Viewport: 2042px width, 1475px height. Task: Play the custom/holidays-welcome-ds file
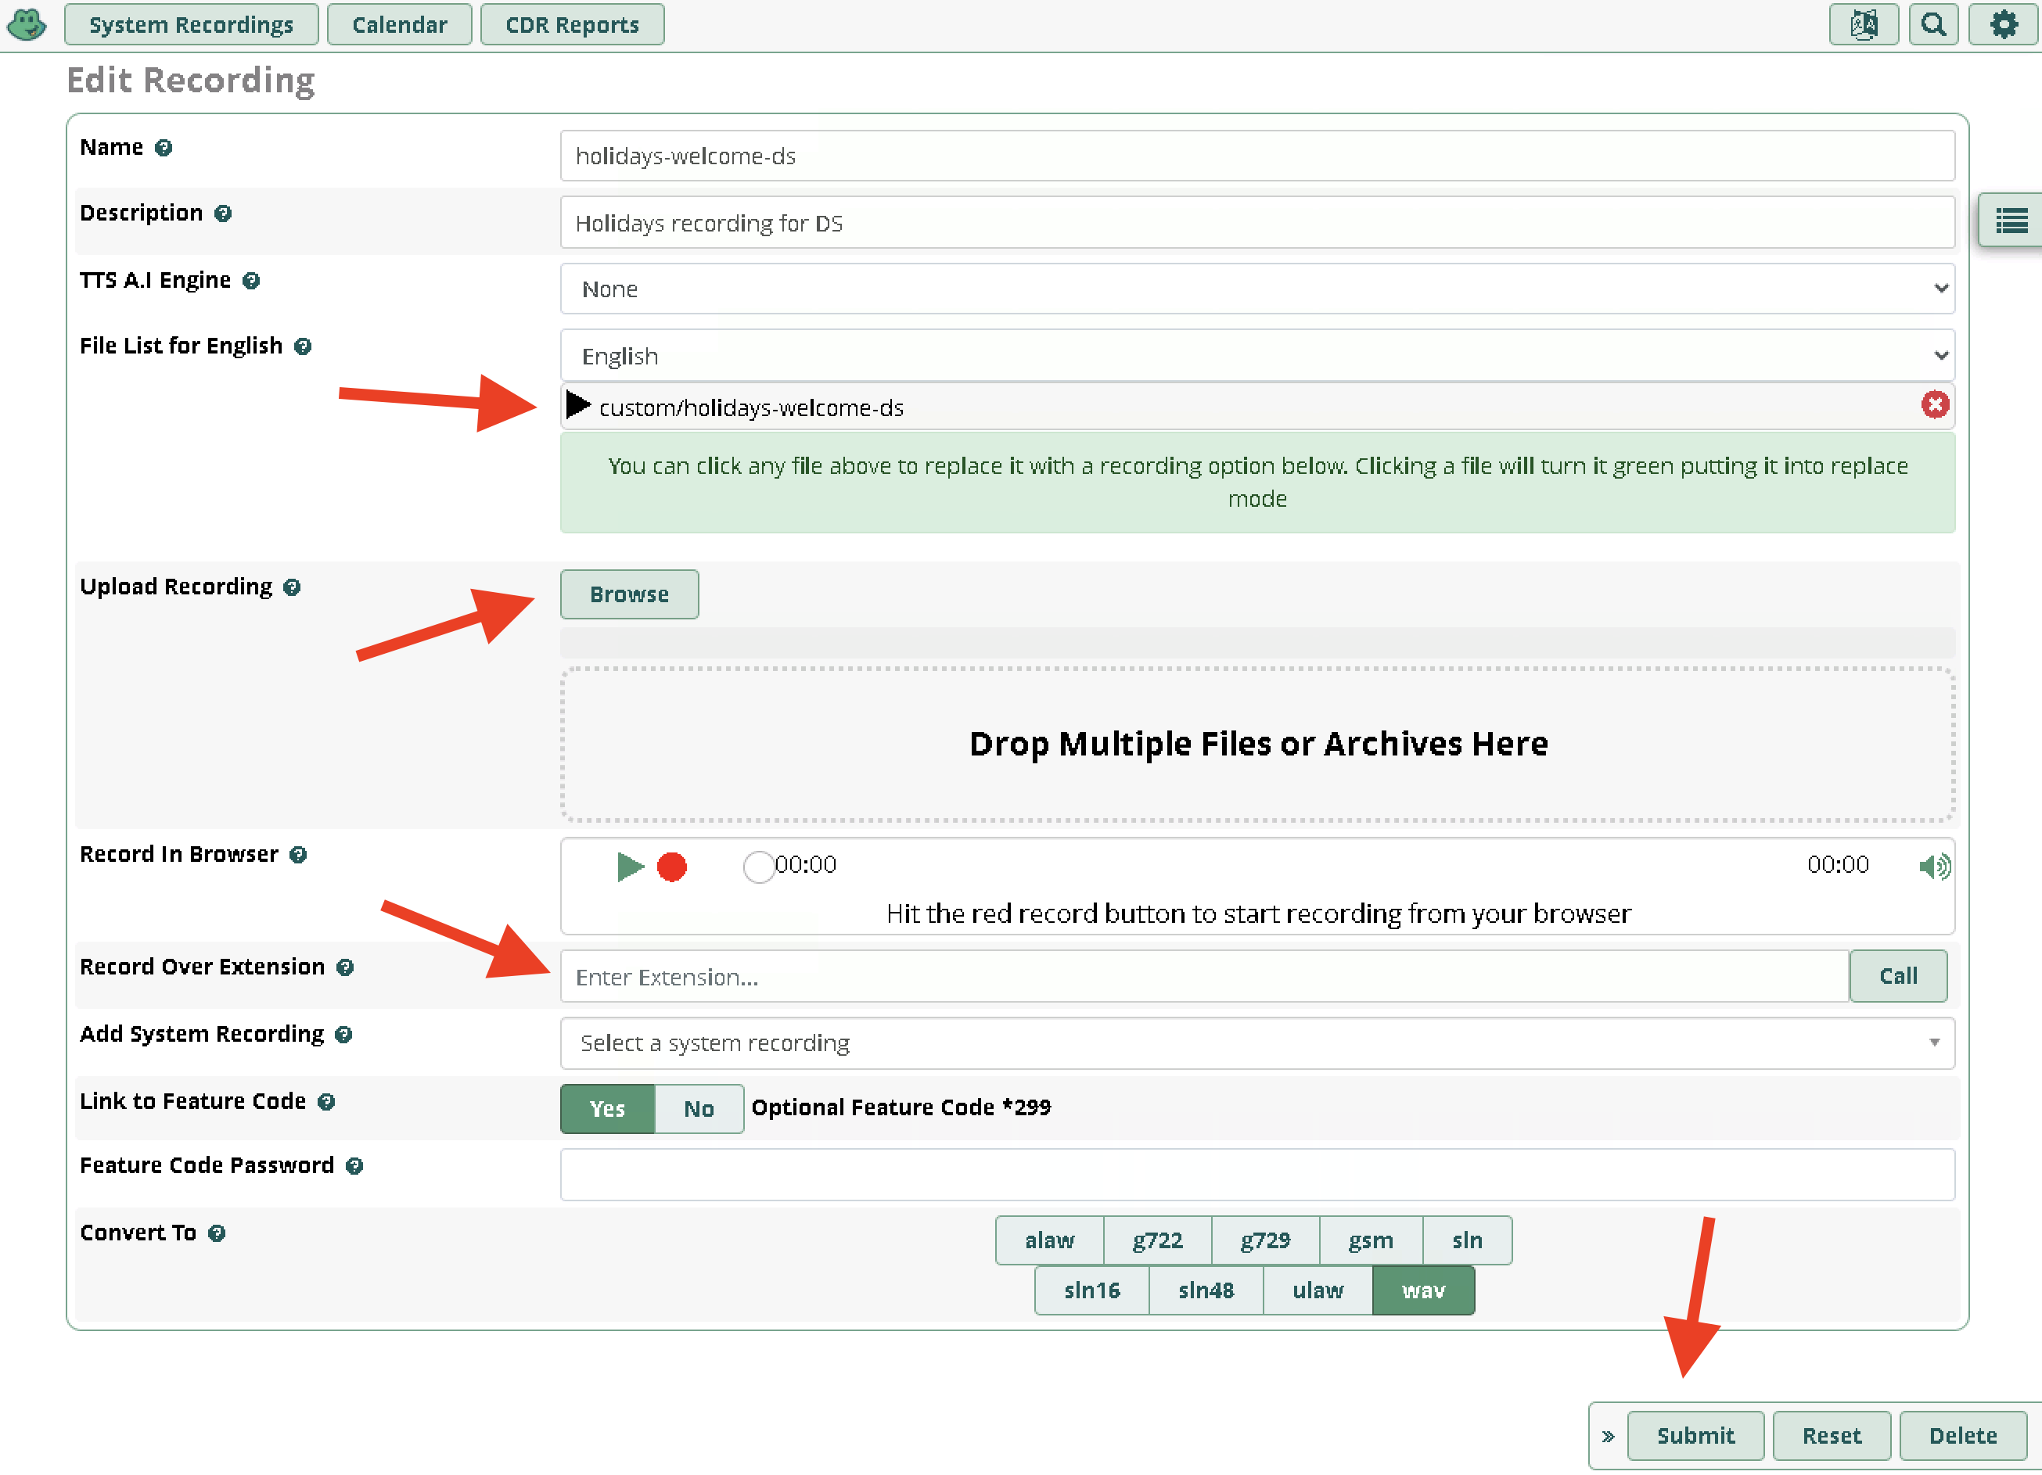point(578,406)
